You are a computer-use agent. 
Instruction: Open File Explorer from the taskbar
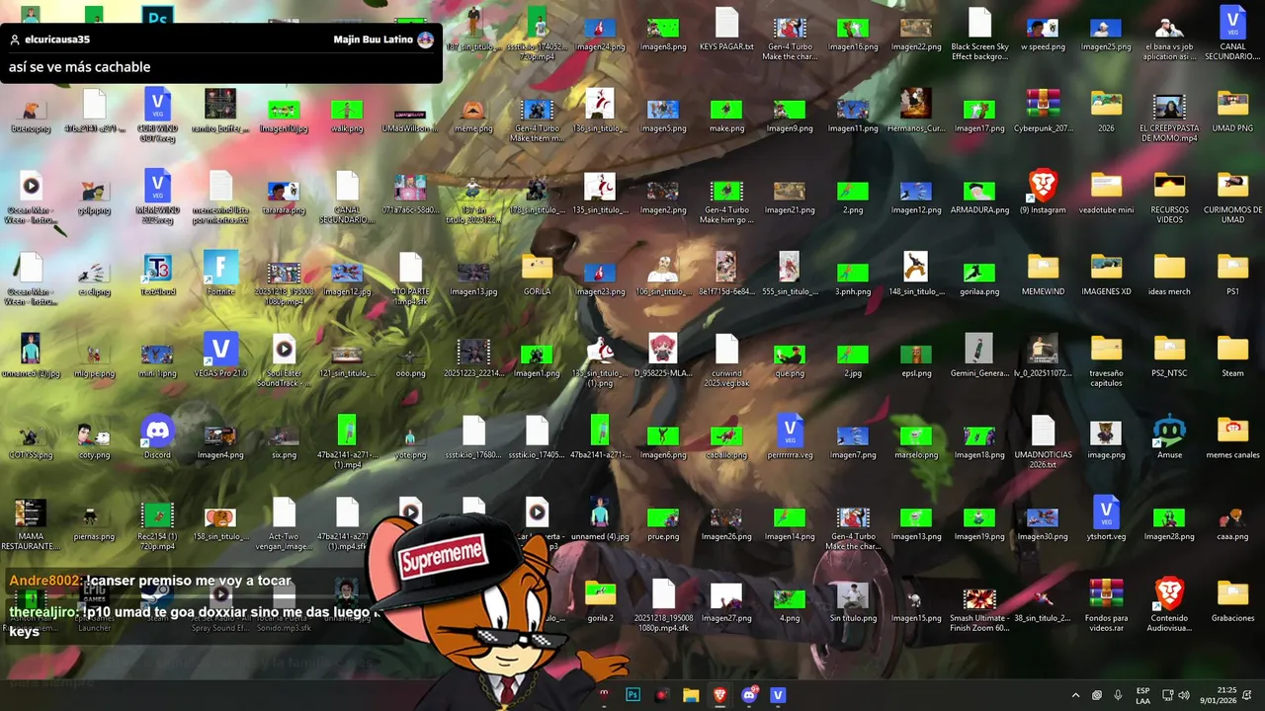pos(691,695)
